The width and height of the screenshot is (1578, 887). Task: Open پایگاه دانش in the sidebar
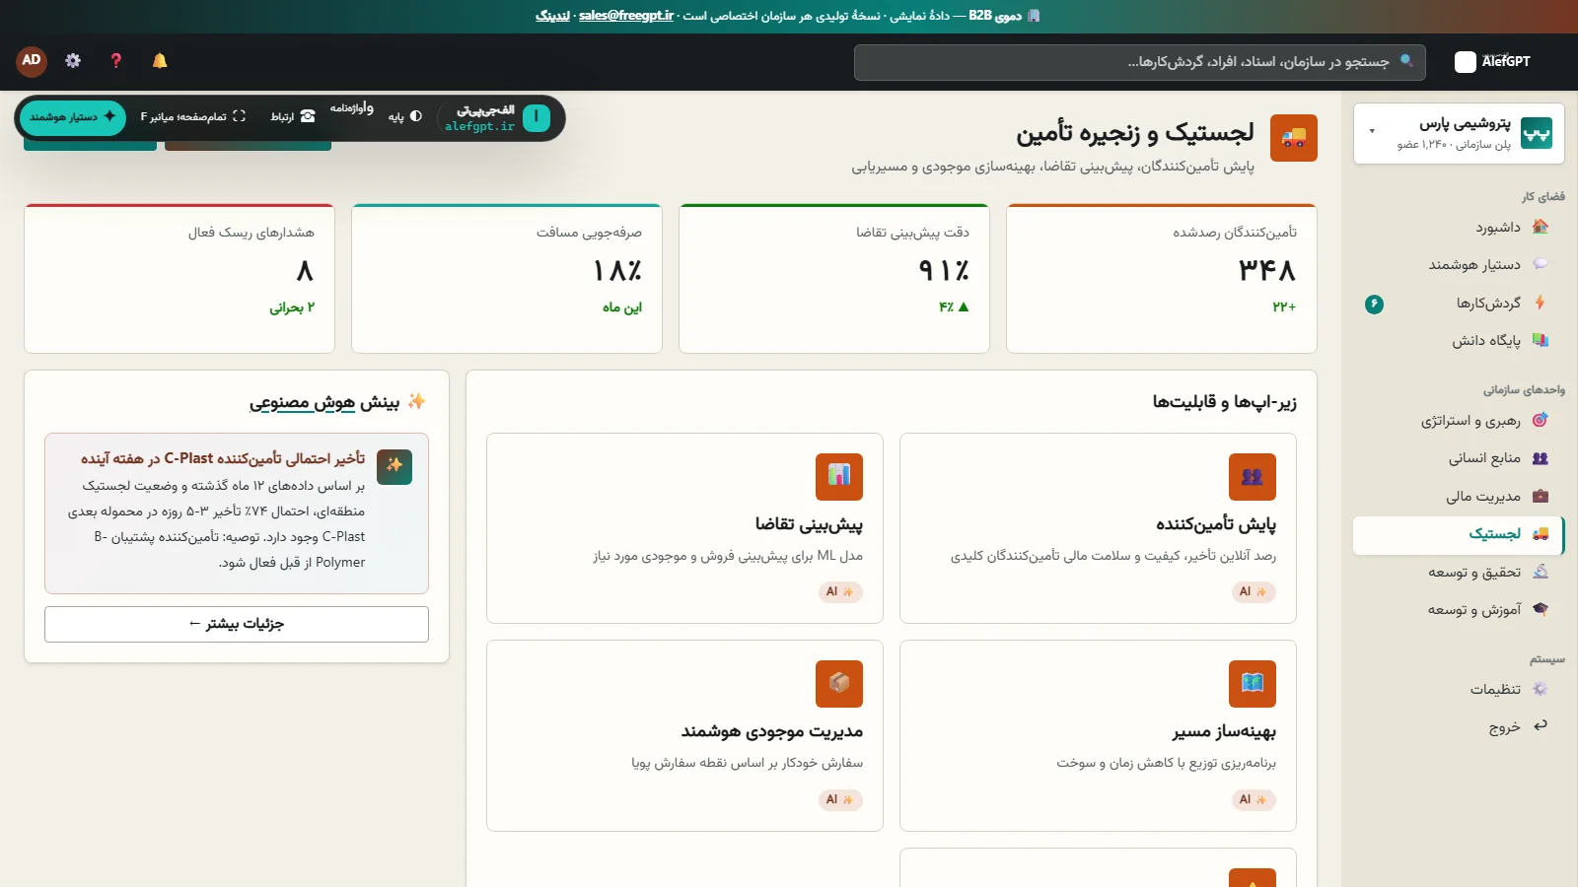pos(1459,341)
